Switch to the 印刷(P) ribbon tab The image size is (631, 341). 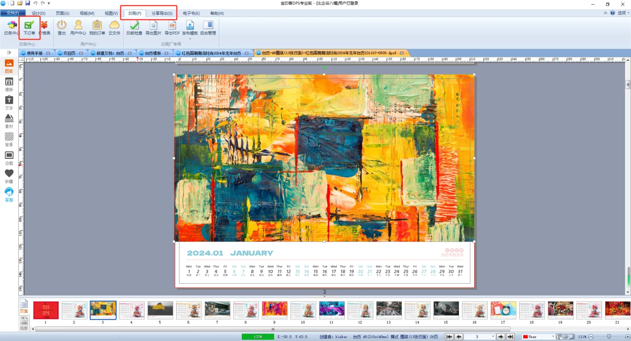pos(135,14)
